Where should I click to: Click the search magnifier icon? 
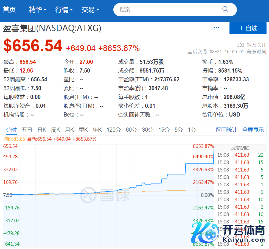225,9
